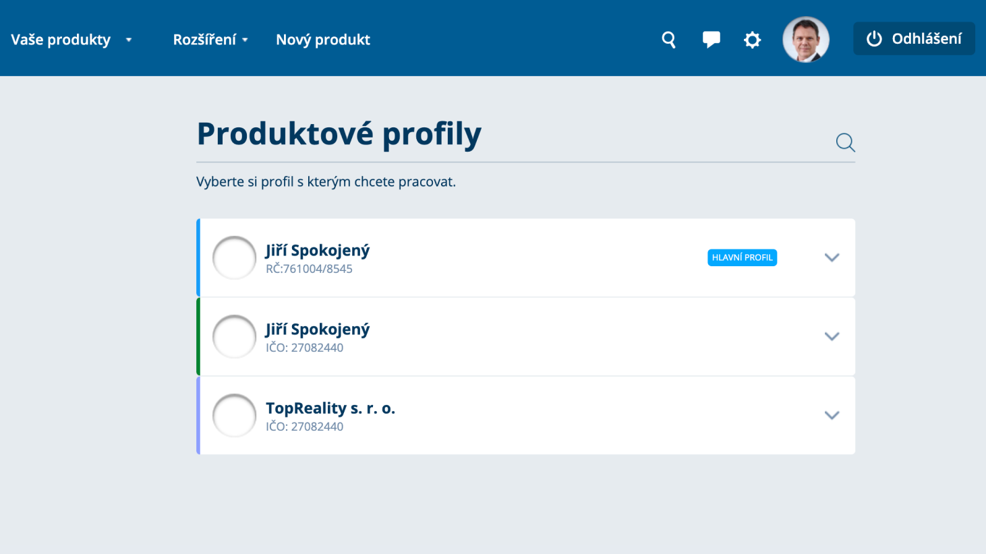Click the user profile photo avatar
Viewport: 986px width, 554px height.
805,40
